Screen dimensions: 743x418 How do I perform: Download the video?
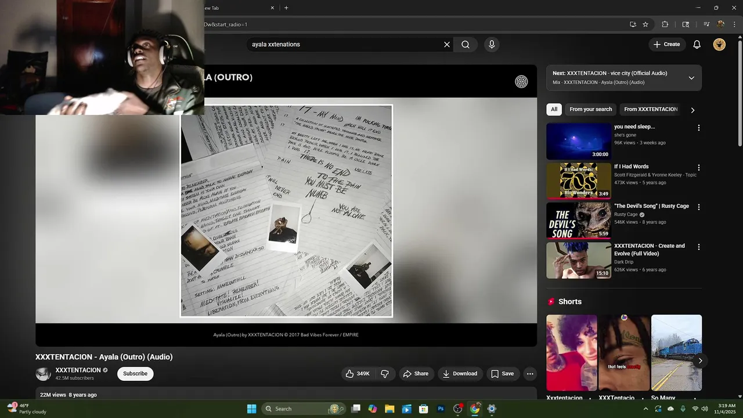[460, 374]
